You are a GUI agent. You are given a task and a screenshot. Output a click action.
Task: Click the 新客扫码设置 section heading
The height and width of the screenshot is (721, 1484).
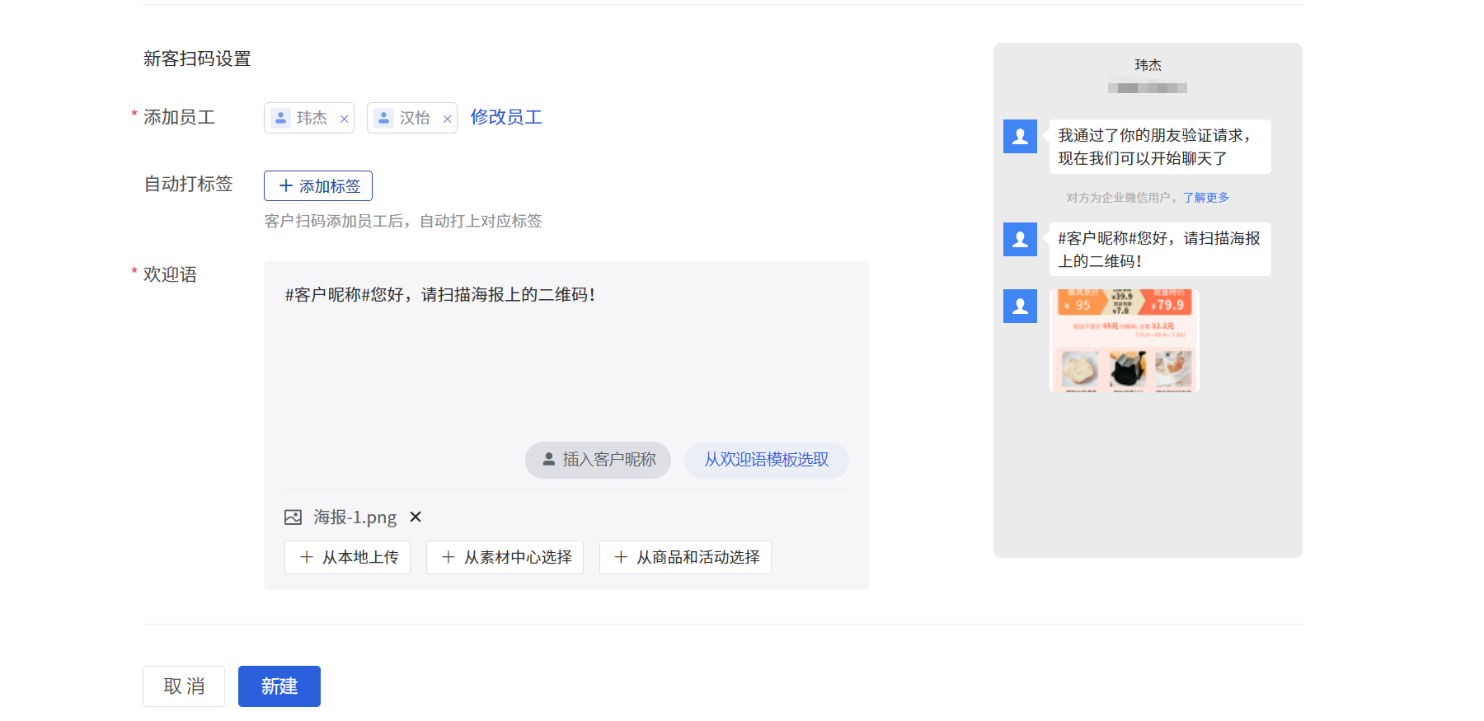point(197,59)
